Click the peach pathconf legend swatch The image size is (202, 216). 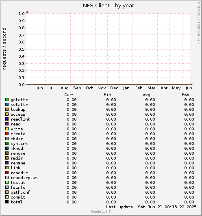[x=7, y=192]
